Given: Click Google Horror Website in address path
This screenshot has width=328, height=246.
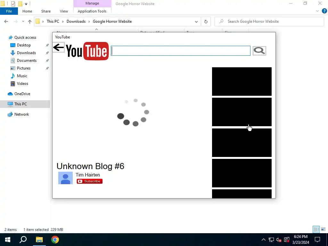Looking at the screenshot, I should click(x=112, y=21).
